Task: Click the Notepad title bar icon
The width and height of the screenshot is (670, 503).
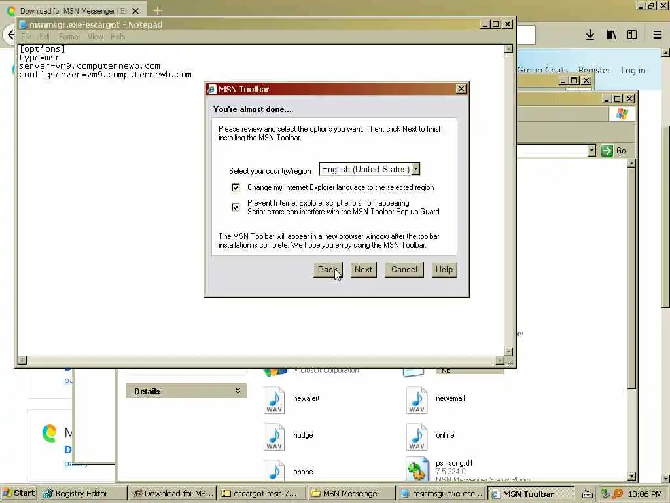Action: coord(23,24)
